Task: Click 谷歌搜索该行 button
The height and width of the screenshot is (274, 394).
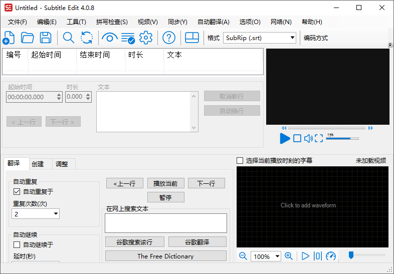Action: tap(135, 242)
